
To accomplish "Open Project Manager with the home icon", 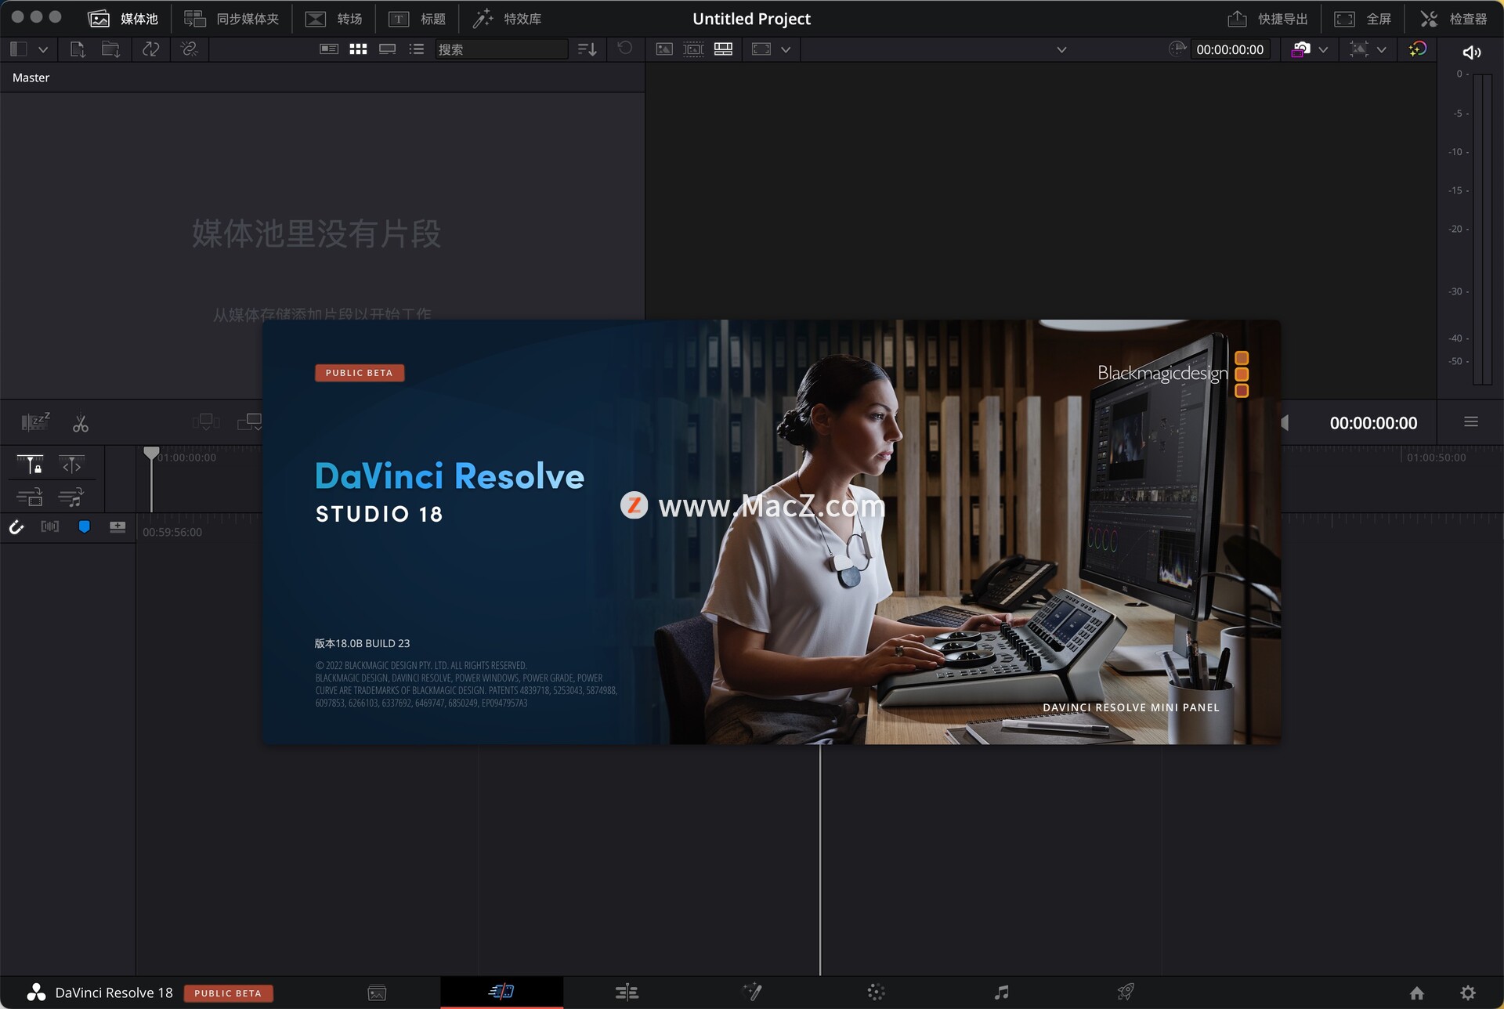I will (x=1417, y=993).
